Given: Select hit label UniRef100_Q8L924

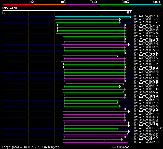Looking at the screenshot, I should click(146, 58).
